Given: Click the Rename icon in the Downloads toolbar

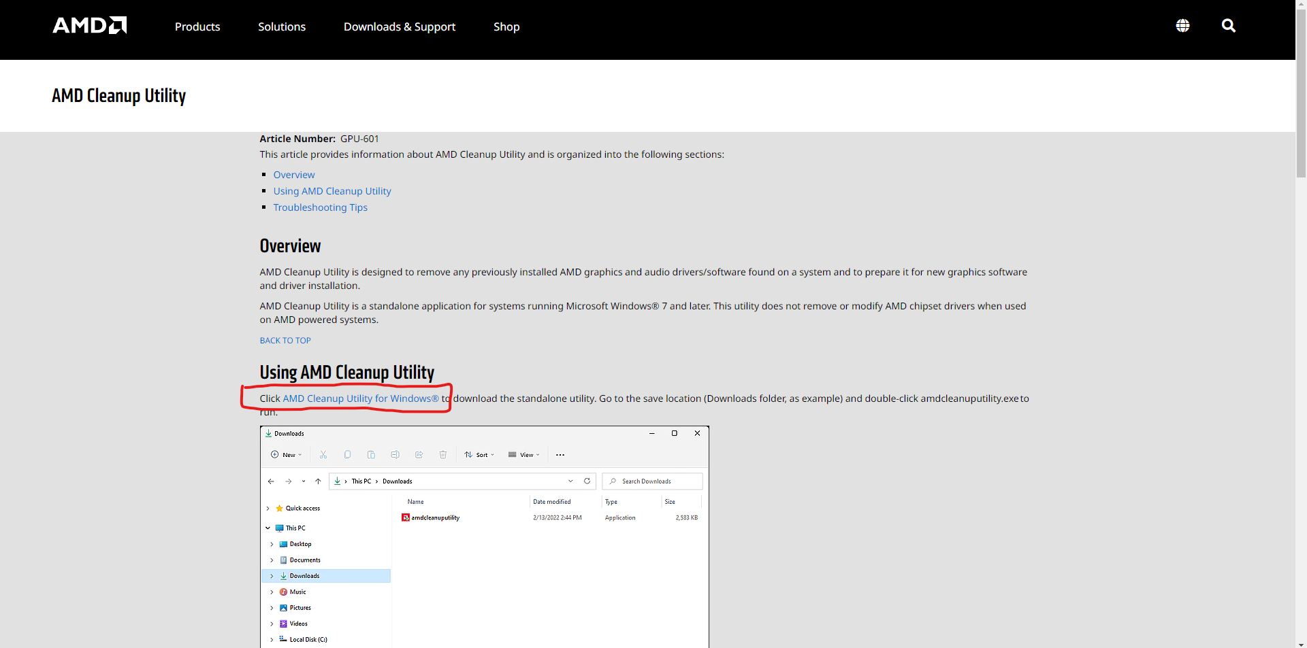Looking at the screenshot, I should pos(395,455).
